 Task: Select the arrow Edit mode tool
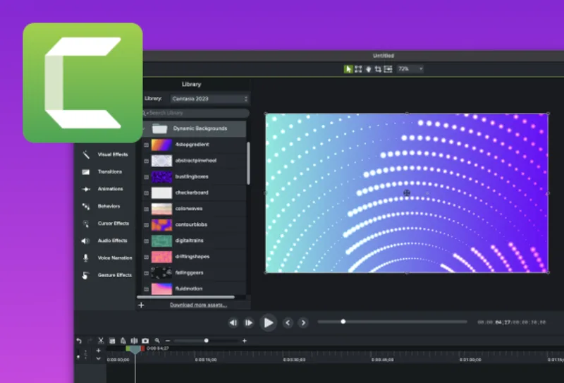pos(348,69)
